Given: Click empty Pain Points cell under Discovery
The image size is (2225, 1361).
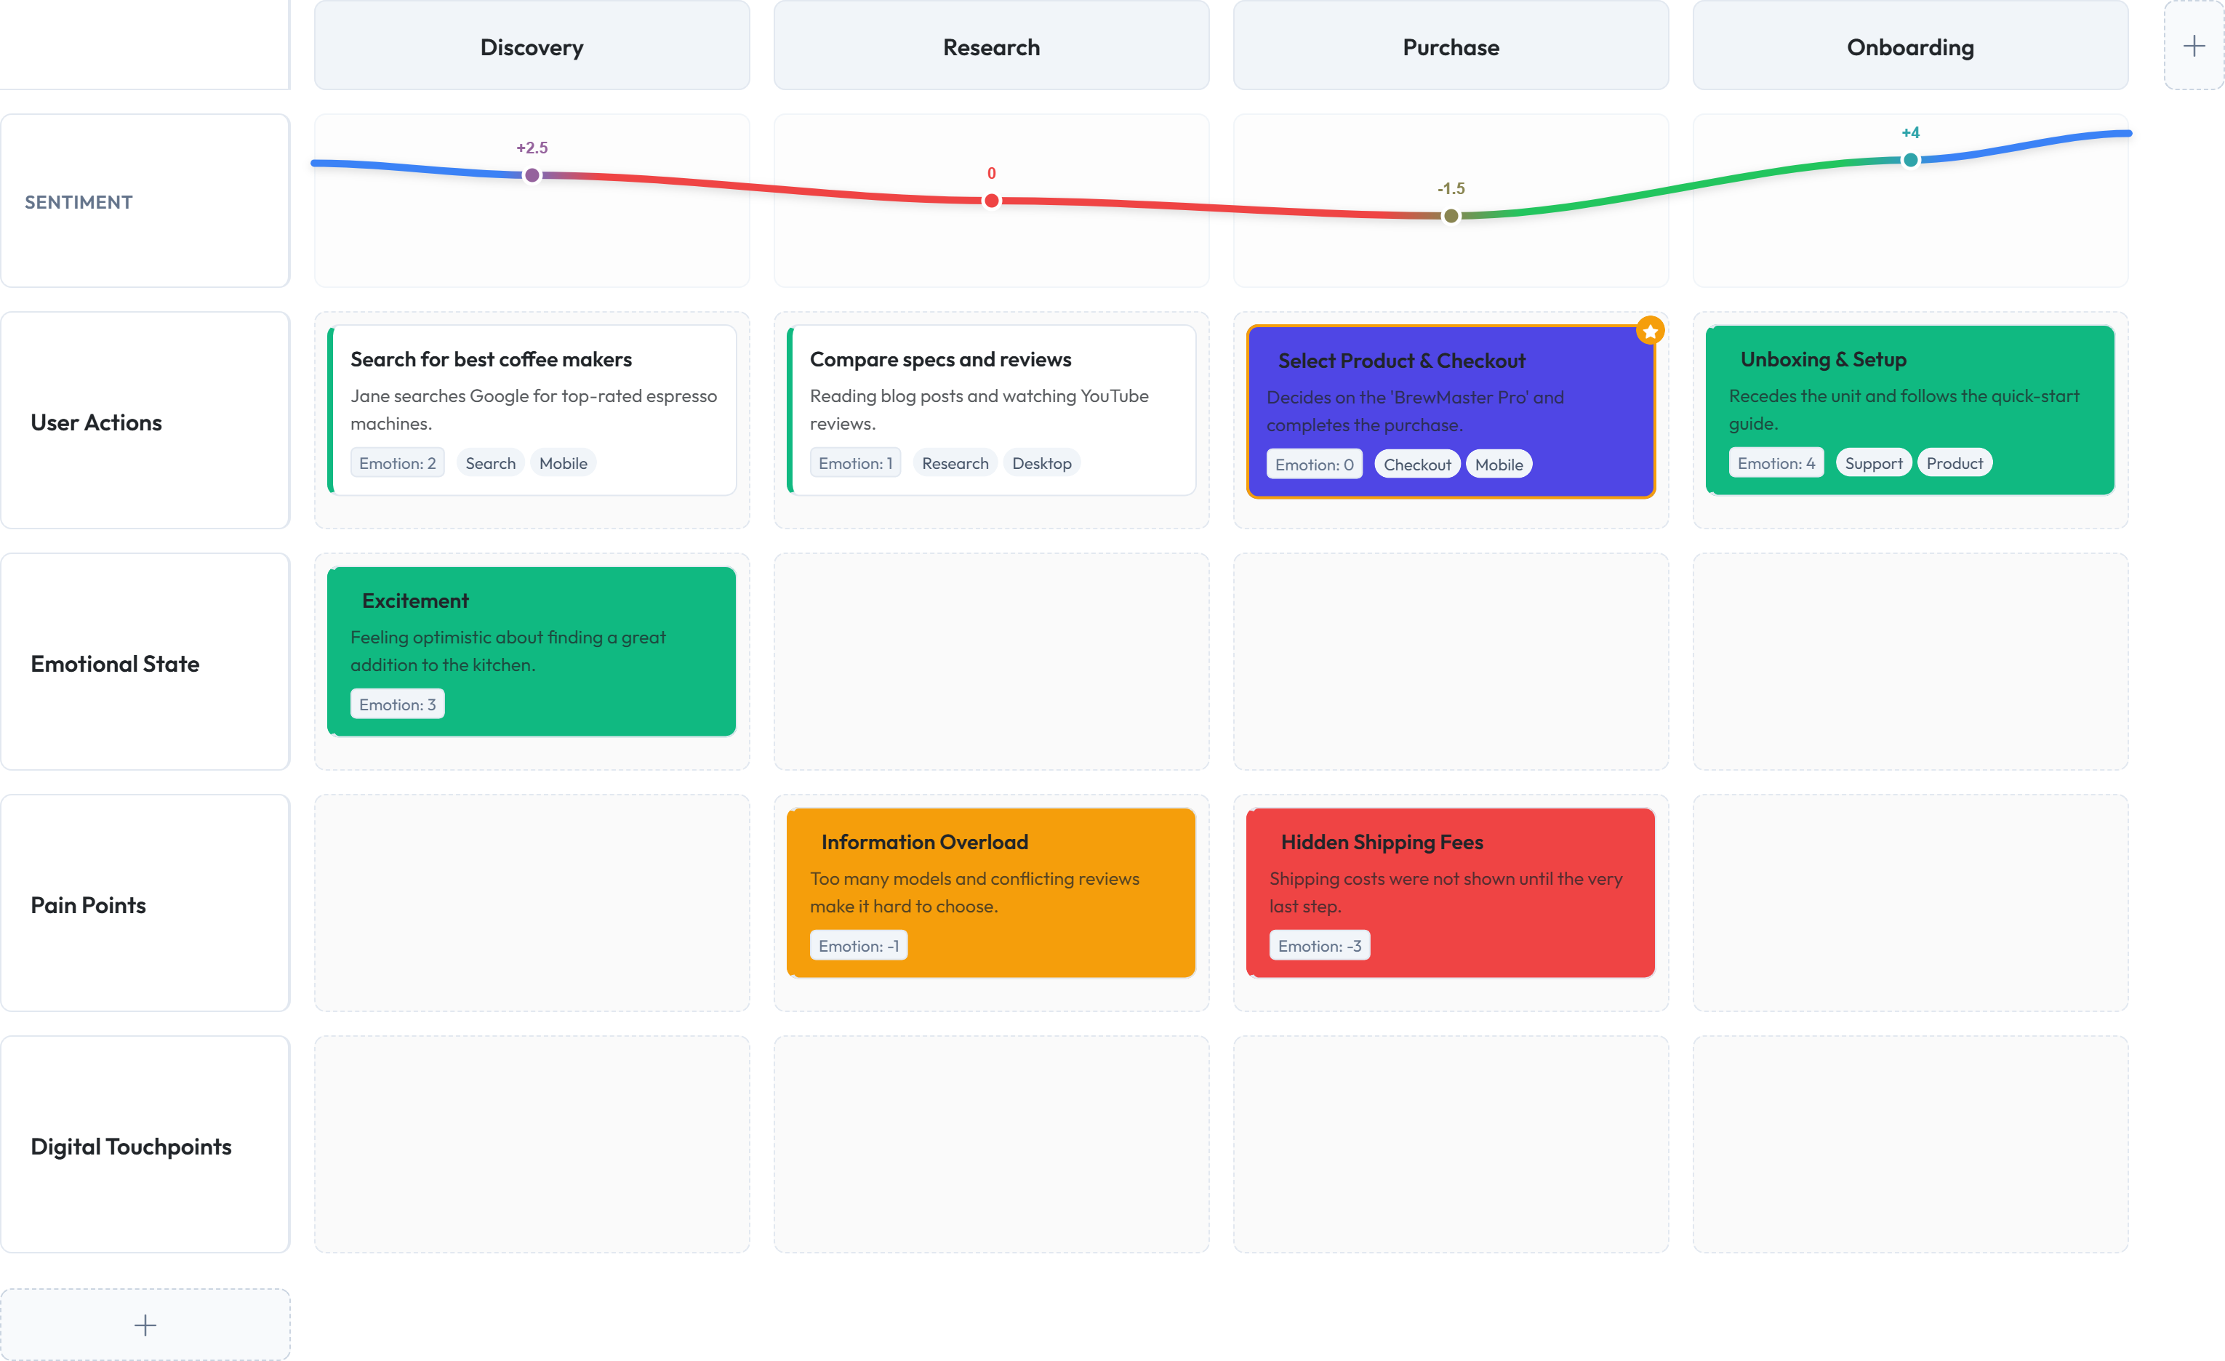Looking at the screenshot, I should point(532,903).
